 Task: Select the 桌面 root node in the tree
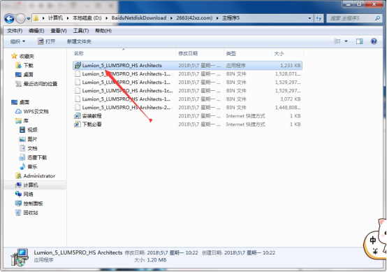(20, 102)
